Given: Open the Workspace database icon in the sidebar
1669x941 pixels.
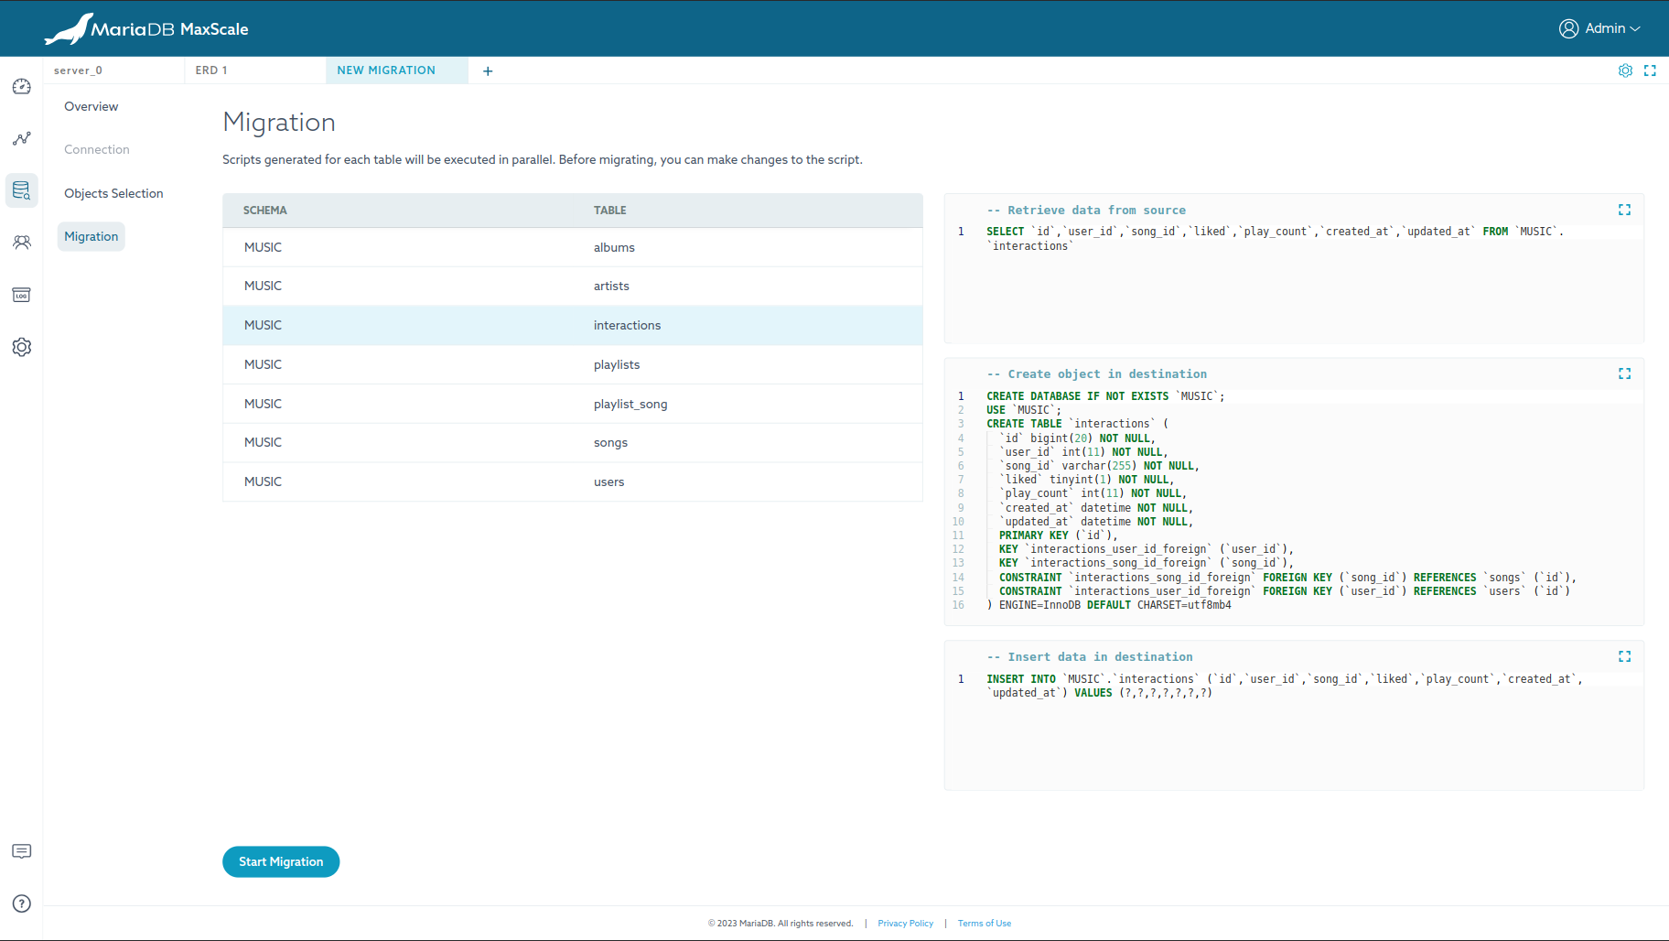Looking at the screenshot, I should [22, 190].
